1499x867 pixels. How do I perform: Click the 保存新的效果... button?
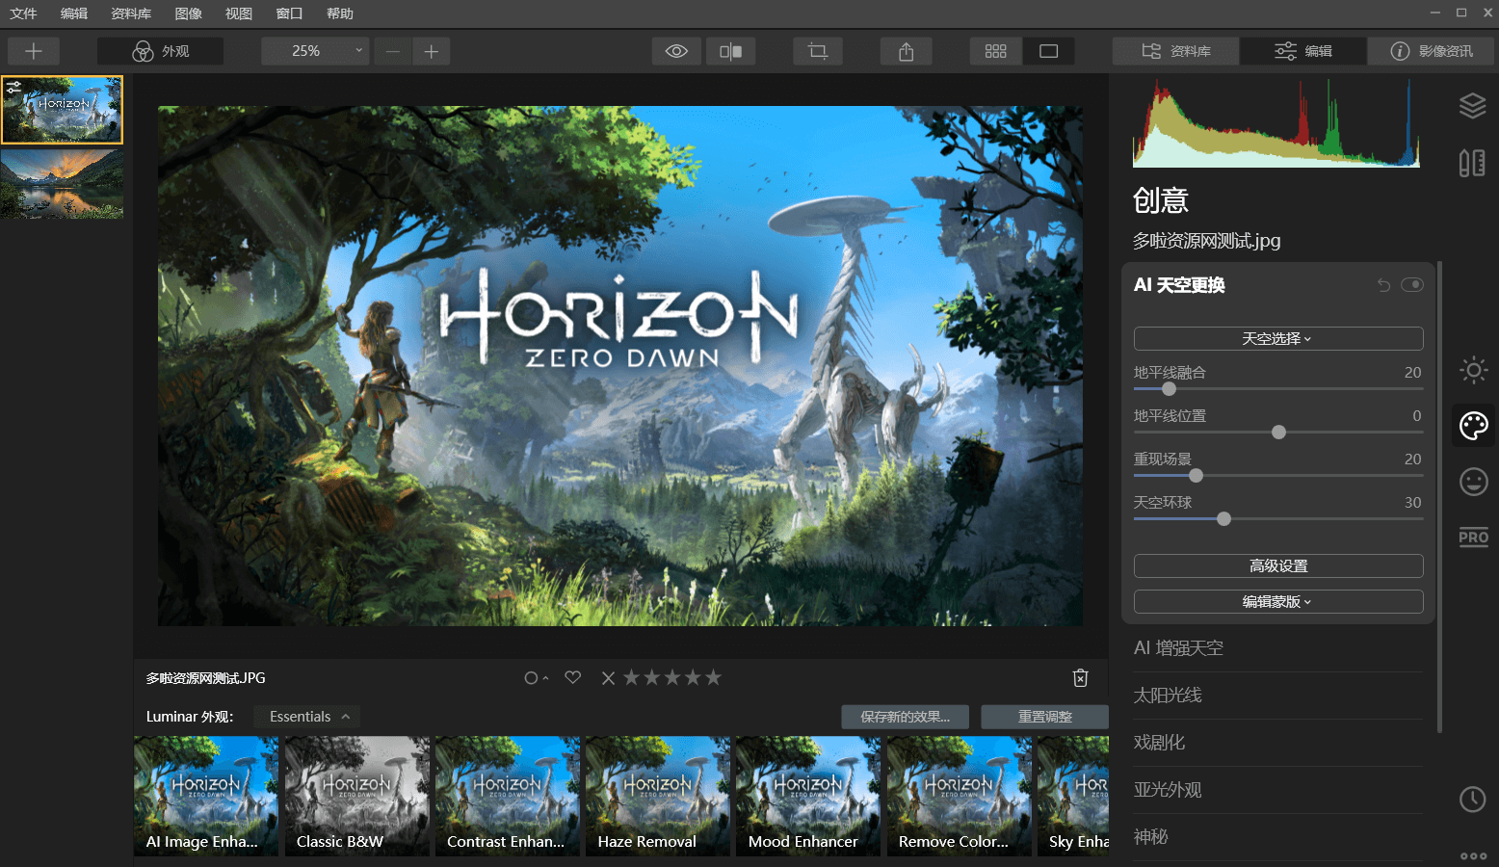906,717
